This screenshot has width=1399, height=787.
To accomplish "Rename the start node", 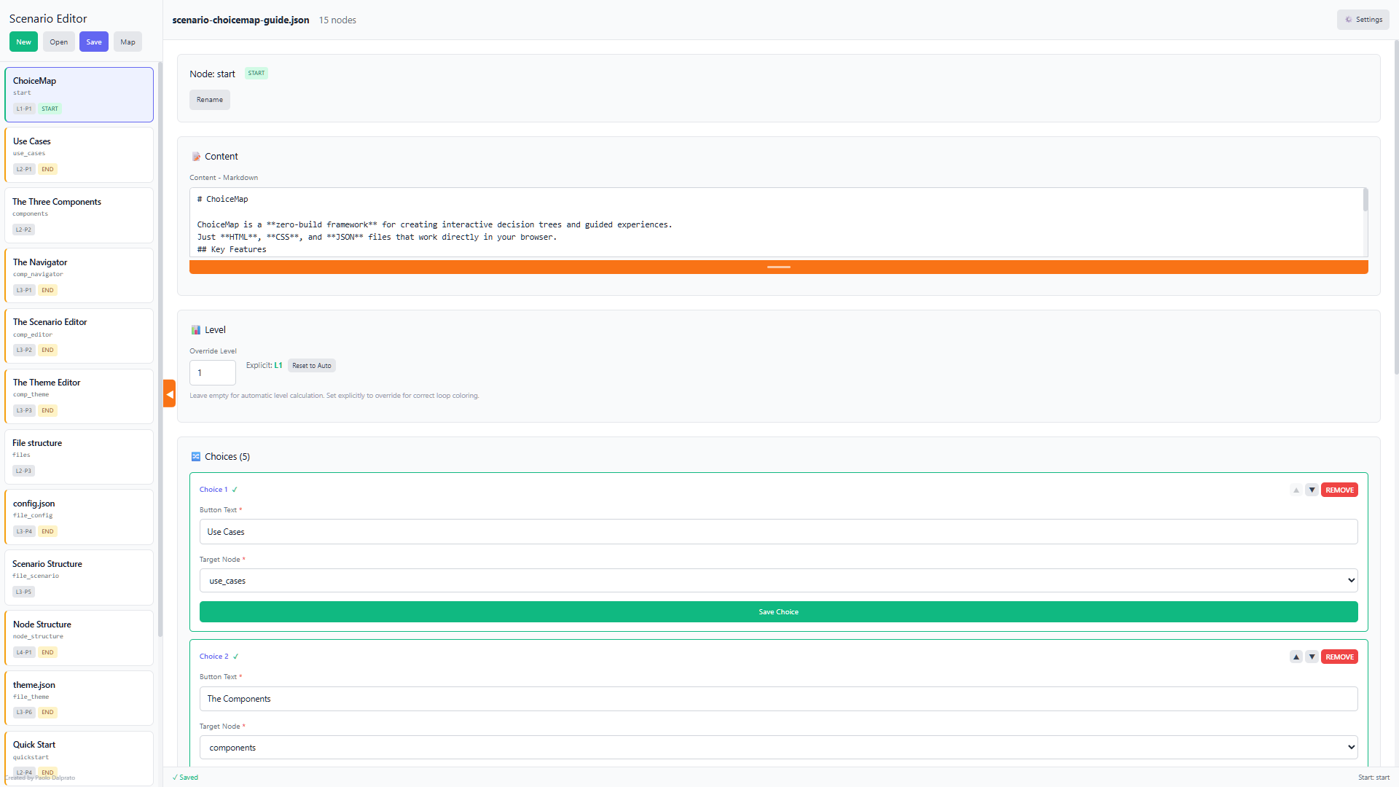I will point(210,100).
